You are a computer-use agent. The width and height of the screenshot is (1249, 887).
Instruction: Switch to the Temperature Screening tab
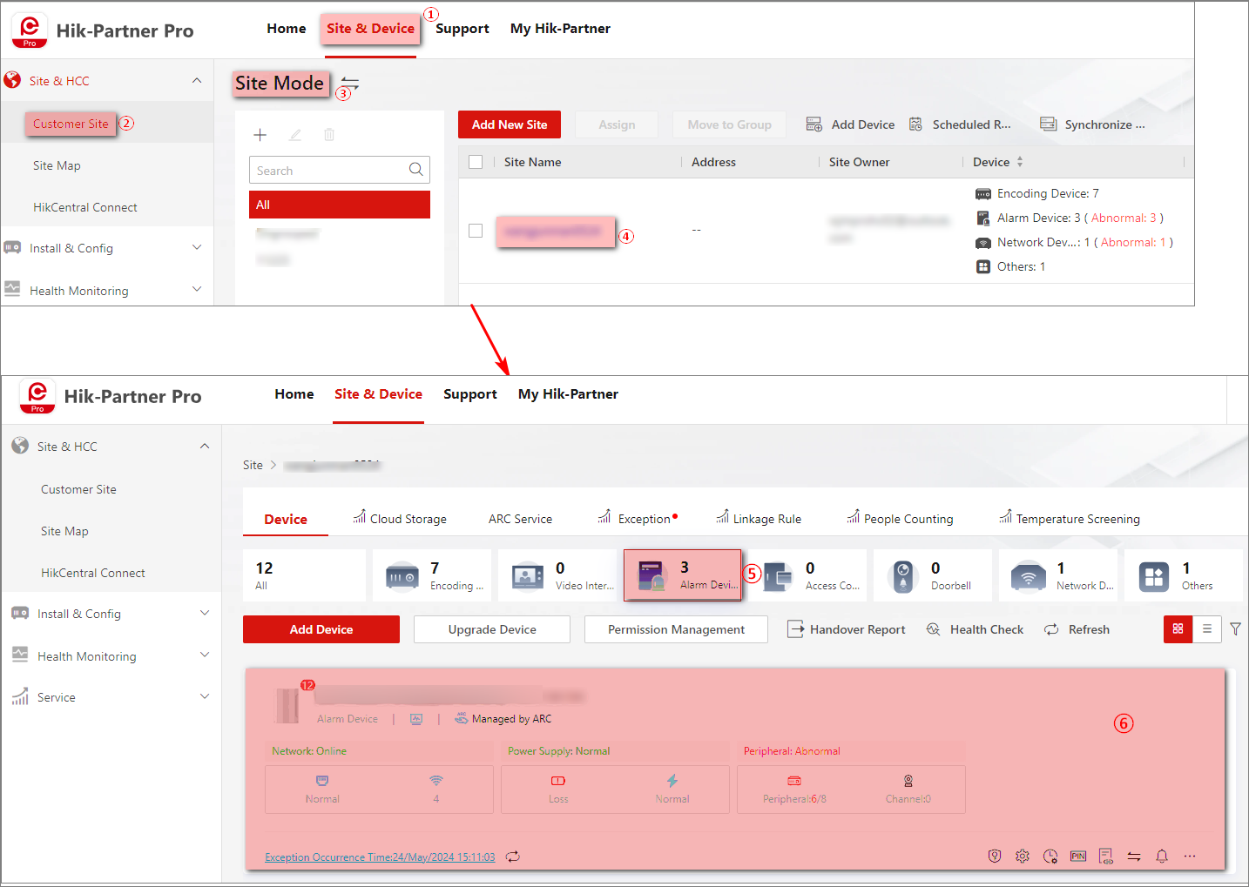(x=1070, y=518)
